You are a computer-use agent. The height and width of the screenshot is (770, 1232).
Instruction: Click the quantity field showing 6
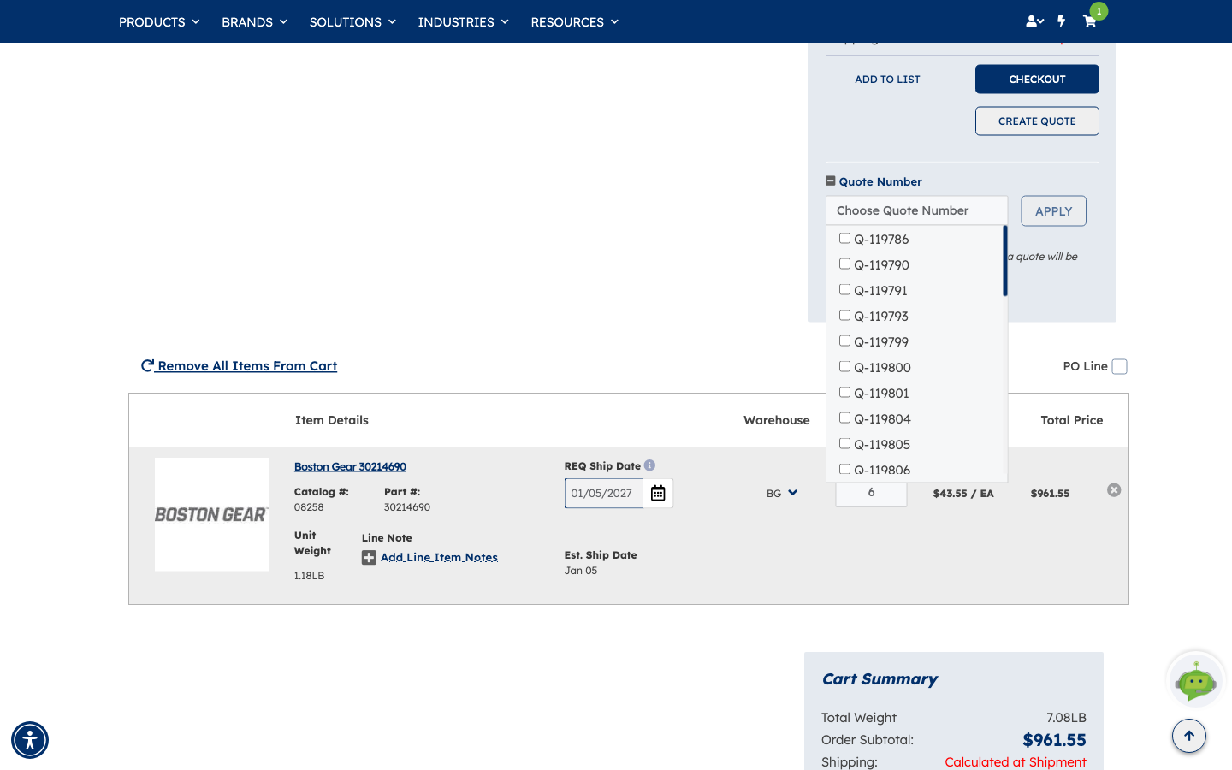click(871, 494)
